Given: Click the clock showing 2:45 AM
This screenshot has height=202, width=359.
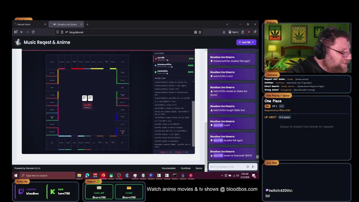Looking at the screenshot, I should [x=245, y=176].
